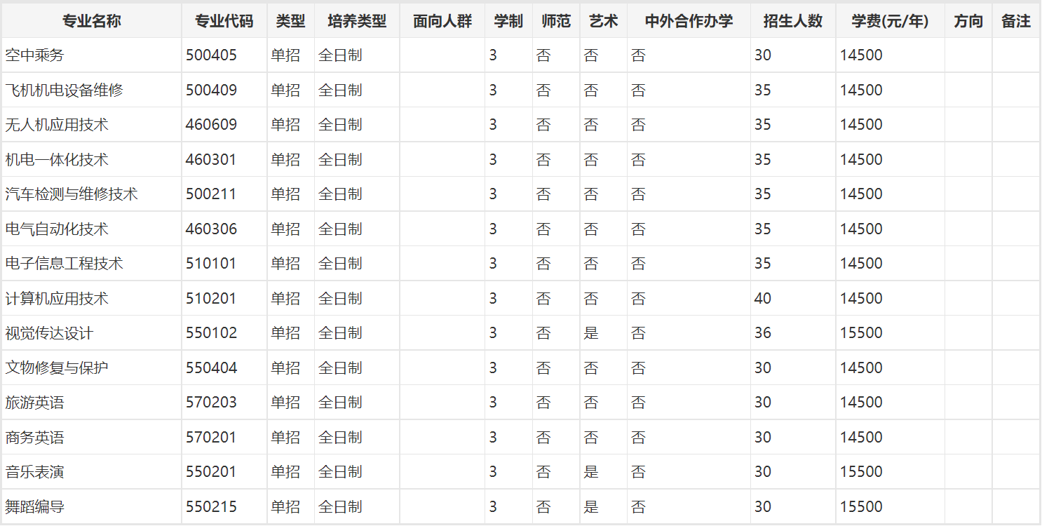Click the 方向 column header
1042x526 pixels.
968,21
